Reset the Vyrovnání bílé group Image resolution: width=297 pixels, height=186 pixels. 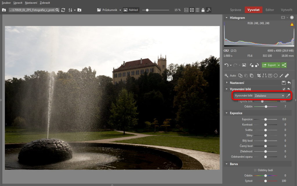289,89
